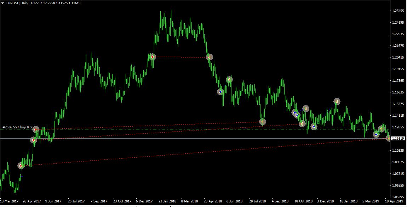Click the yellow close arrow at the August 2018 low
This screenshot has width=407, height=207.
pyautogui.click(x=262, y=122)
